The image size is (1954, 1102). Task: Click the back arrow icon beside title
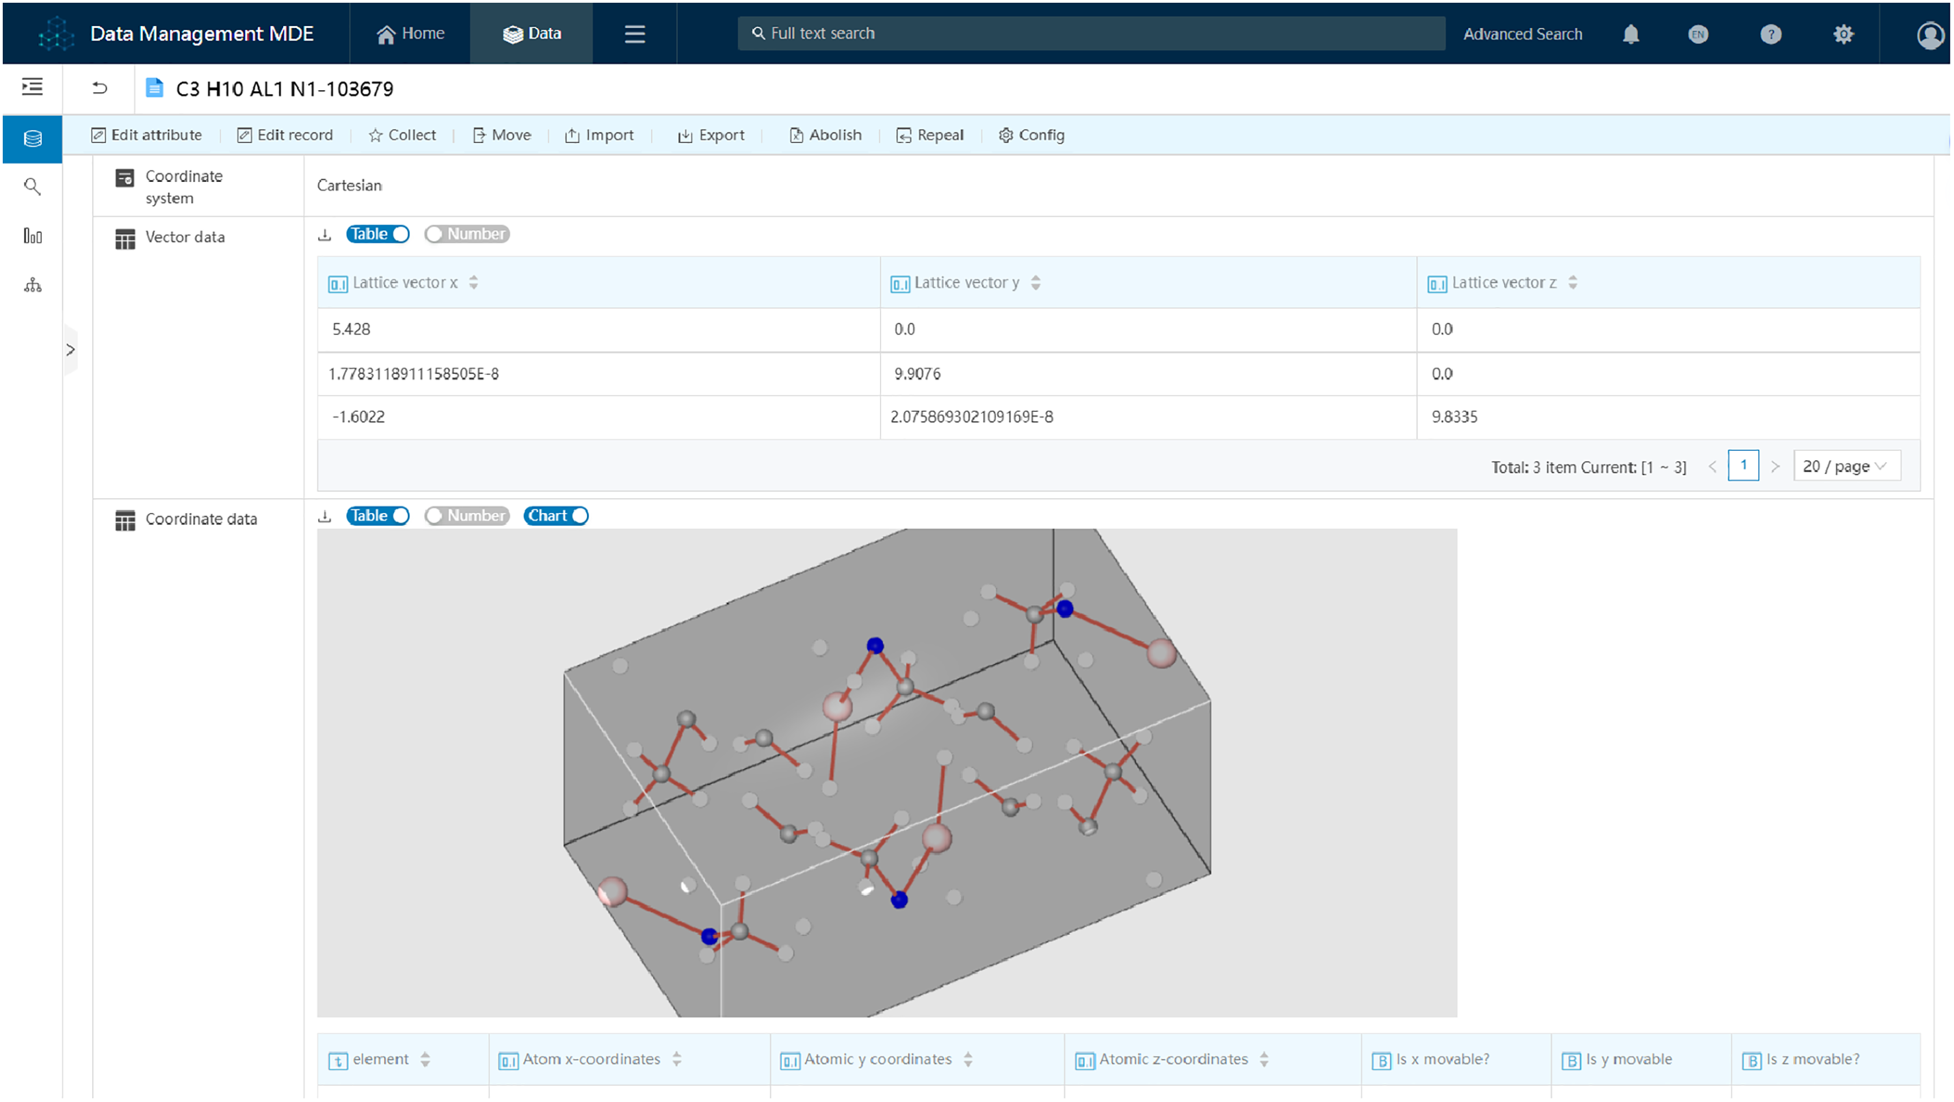[99, 88]
